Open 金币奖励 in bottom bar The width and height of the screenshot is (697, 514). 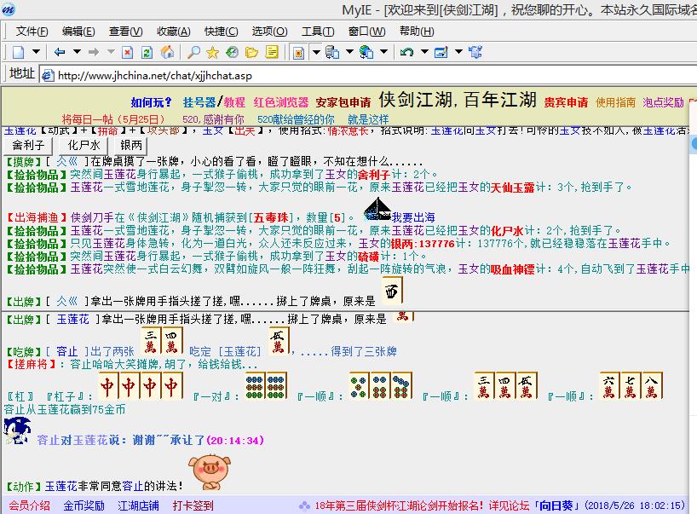(84, 505)
